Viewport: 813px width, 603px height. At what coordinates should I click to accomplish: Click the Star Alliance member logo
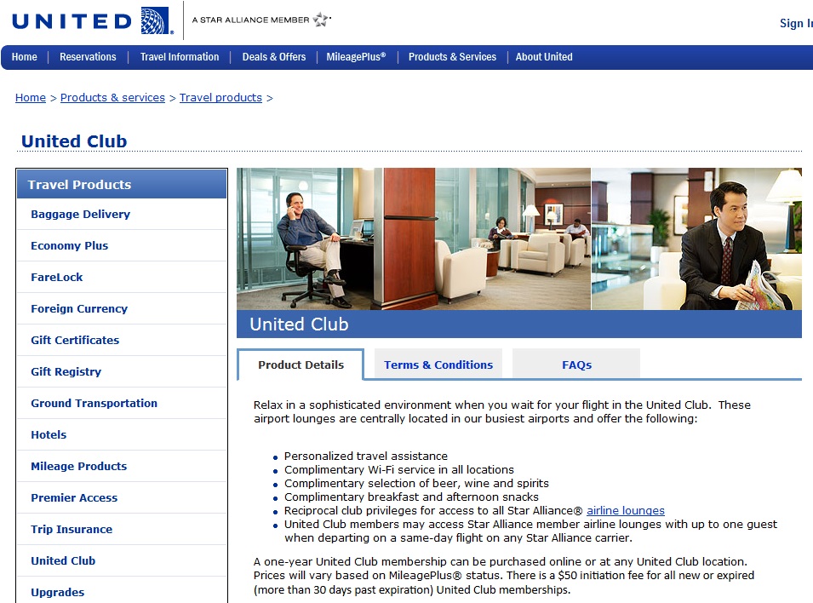pyautogui.click(x=261, y=20)
